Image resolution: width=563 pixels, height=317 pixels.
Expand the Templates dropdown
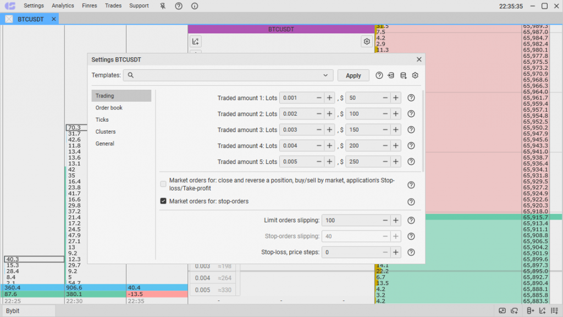327,76
